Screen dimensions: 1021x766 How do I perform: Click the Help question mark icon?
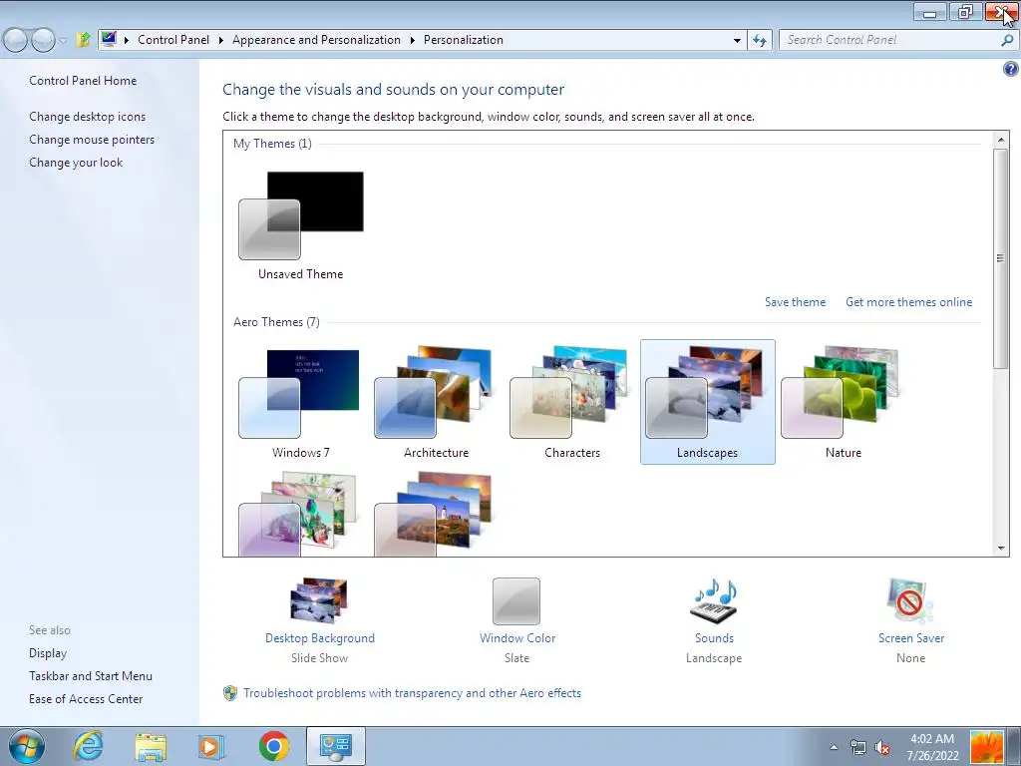[1011, 69]
